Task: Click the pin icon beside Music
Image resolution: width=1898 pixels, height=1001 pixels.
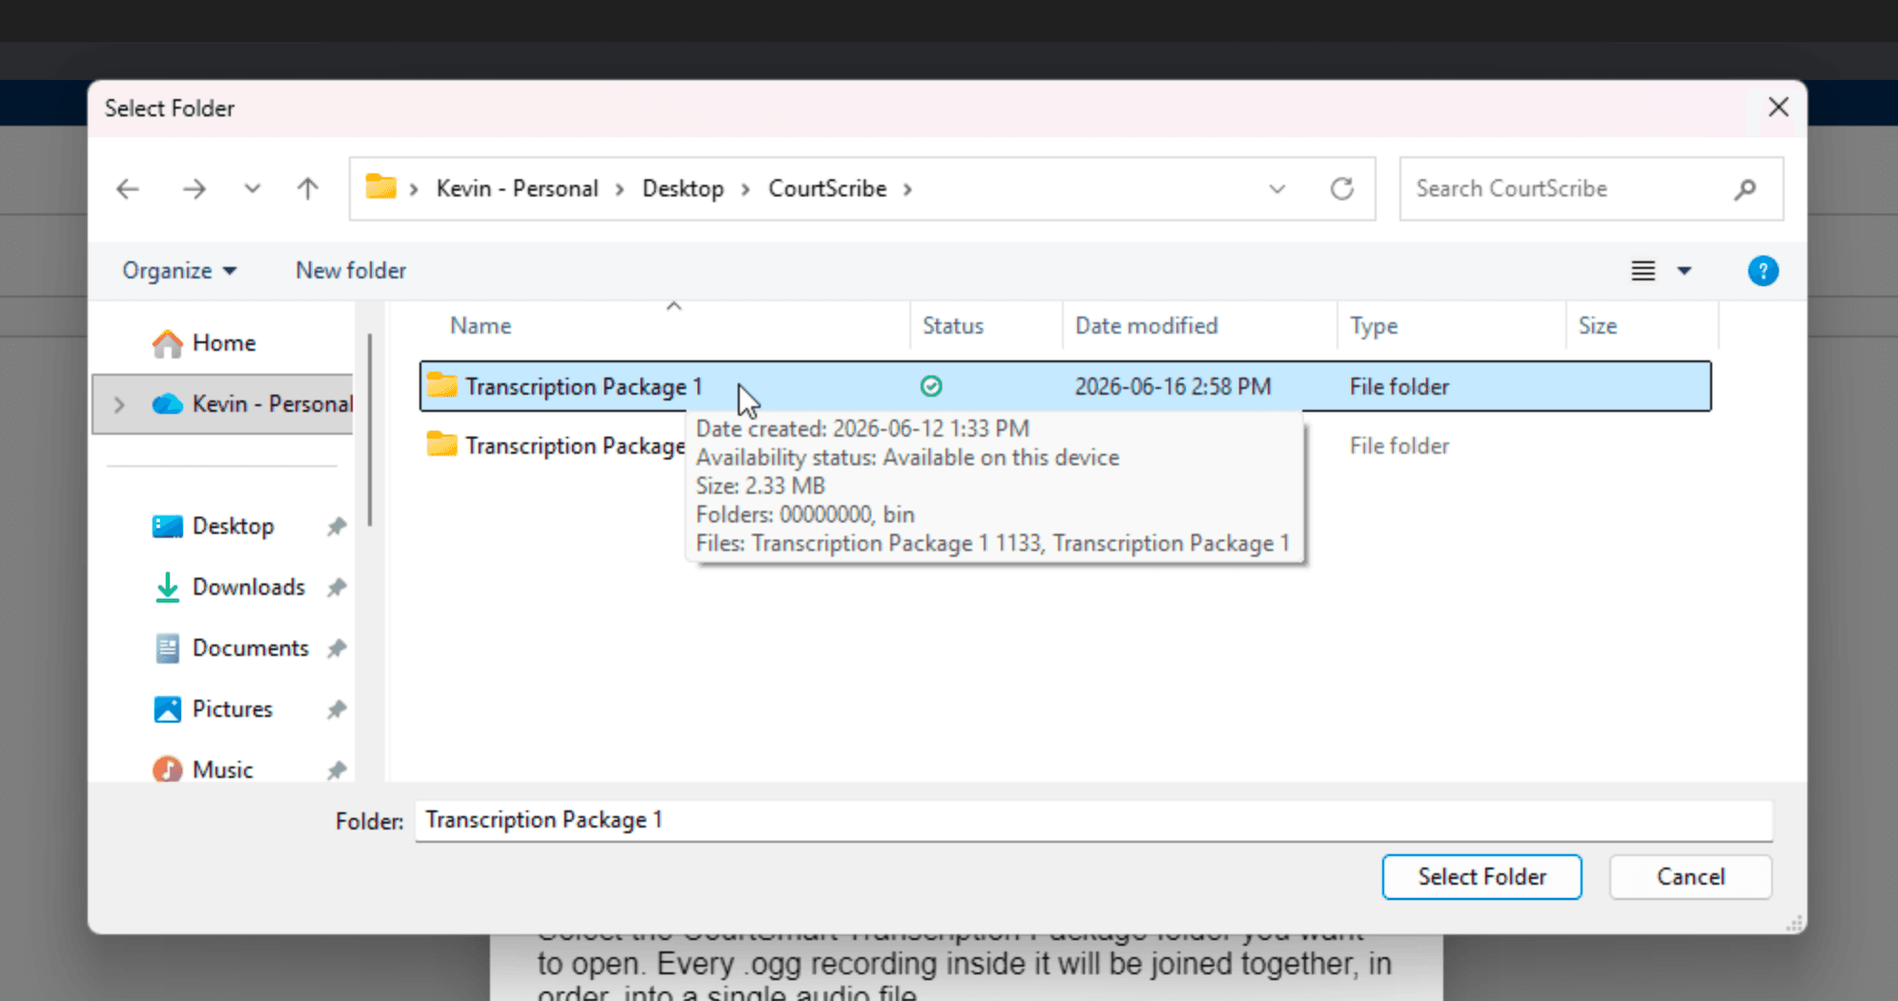Action: [x=337, y=770]
